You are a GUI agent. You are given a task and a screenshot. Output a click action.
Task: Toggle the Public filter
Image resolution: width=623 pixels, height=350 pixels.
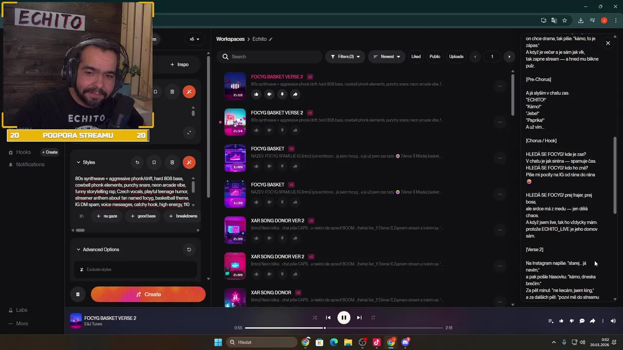click(x=435, y=57)
